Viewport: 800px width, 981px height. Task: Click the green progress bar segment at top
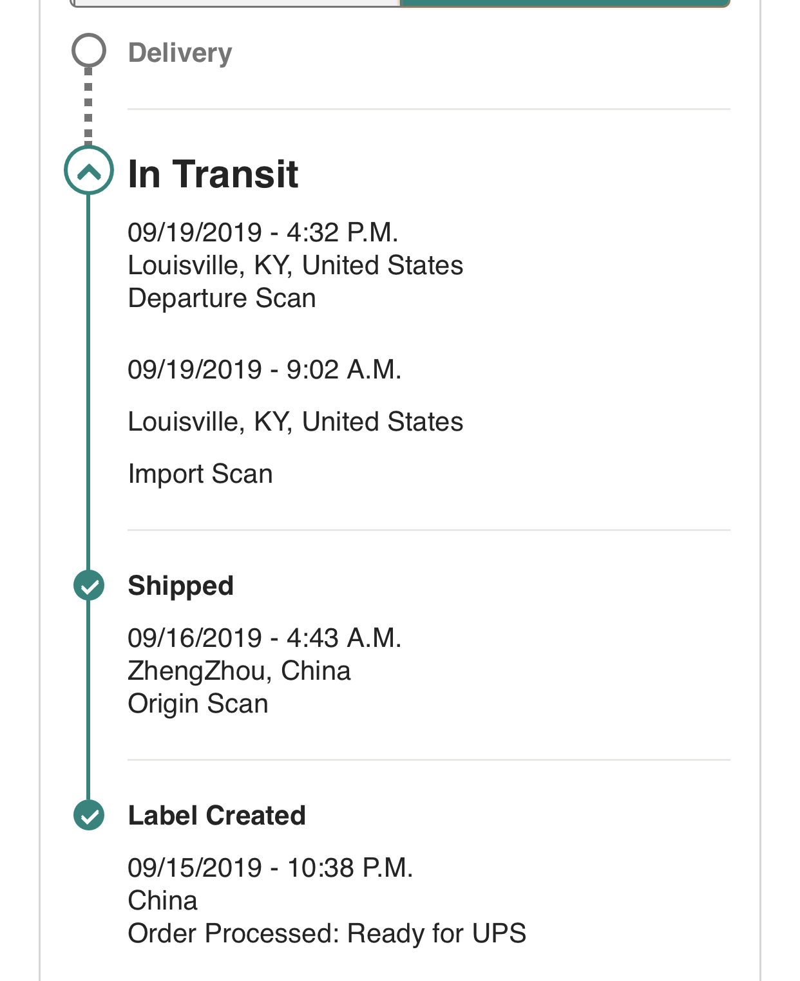(x=565, y=3)
